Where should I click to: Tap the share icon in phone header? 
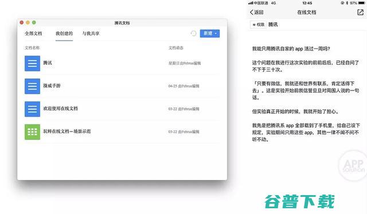pyautogui.click(x=360, y=13)
